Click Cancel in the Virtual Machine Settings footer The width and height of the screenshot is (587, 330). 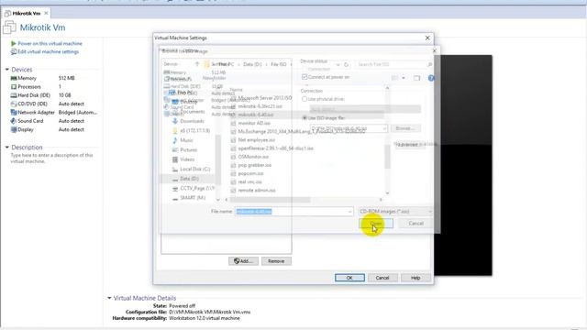pos(382,278)
